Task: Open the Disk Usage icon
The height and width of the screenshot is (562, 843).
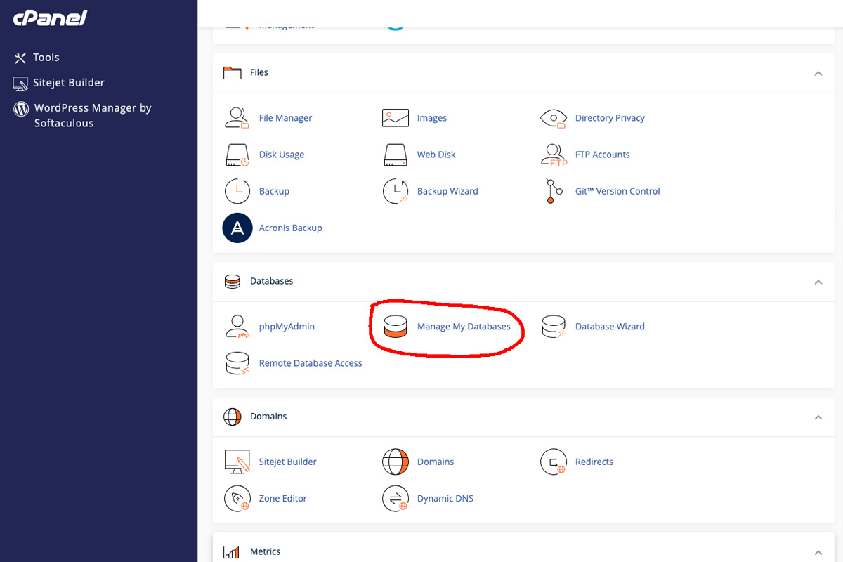Action: pos(237,155)
